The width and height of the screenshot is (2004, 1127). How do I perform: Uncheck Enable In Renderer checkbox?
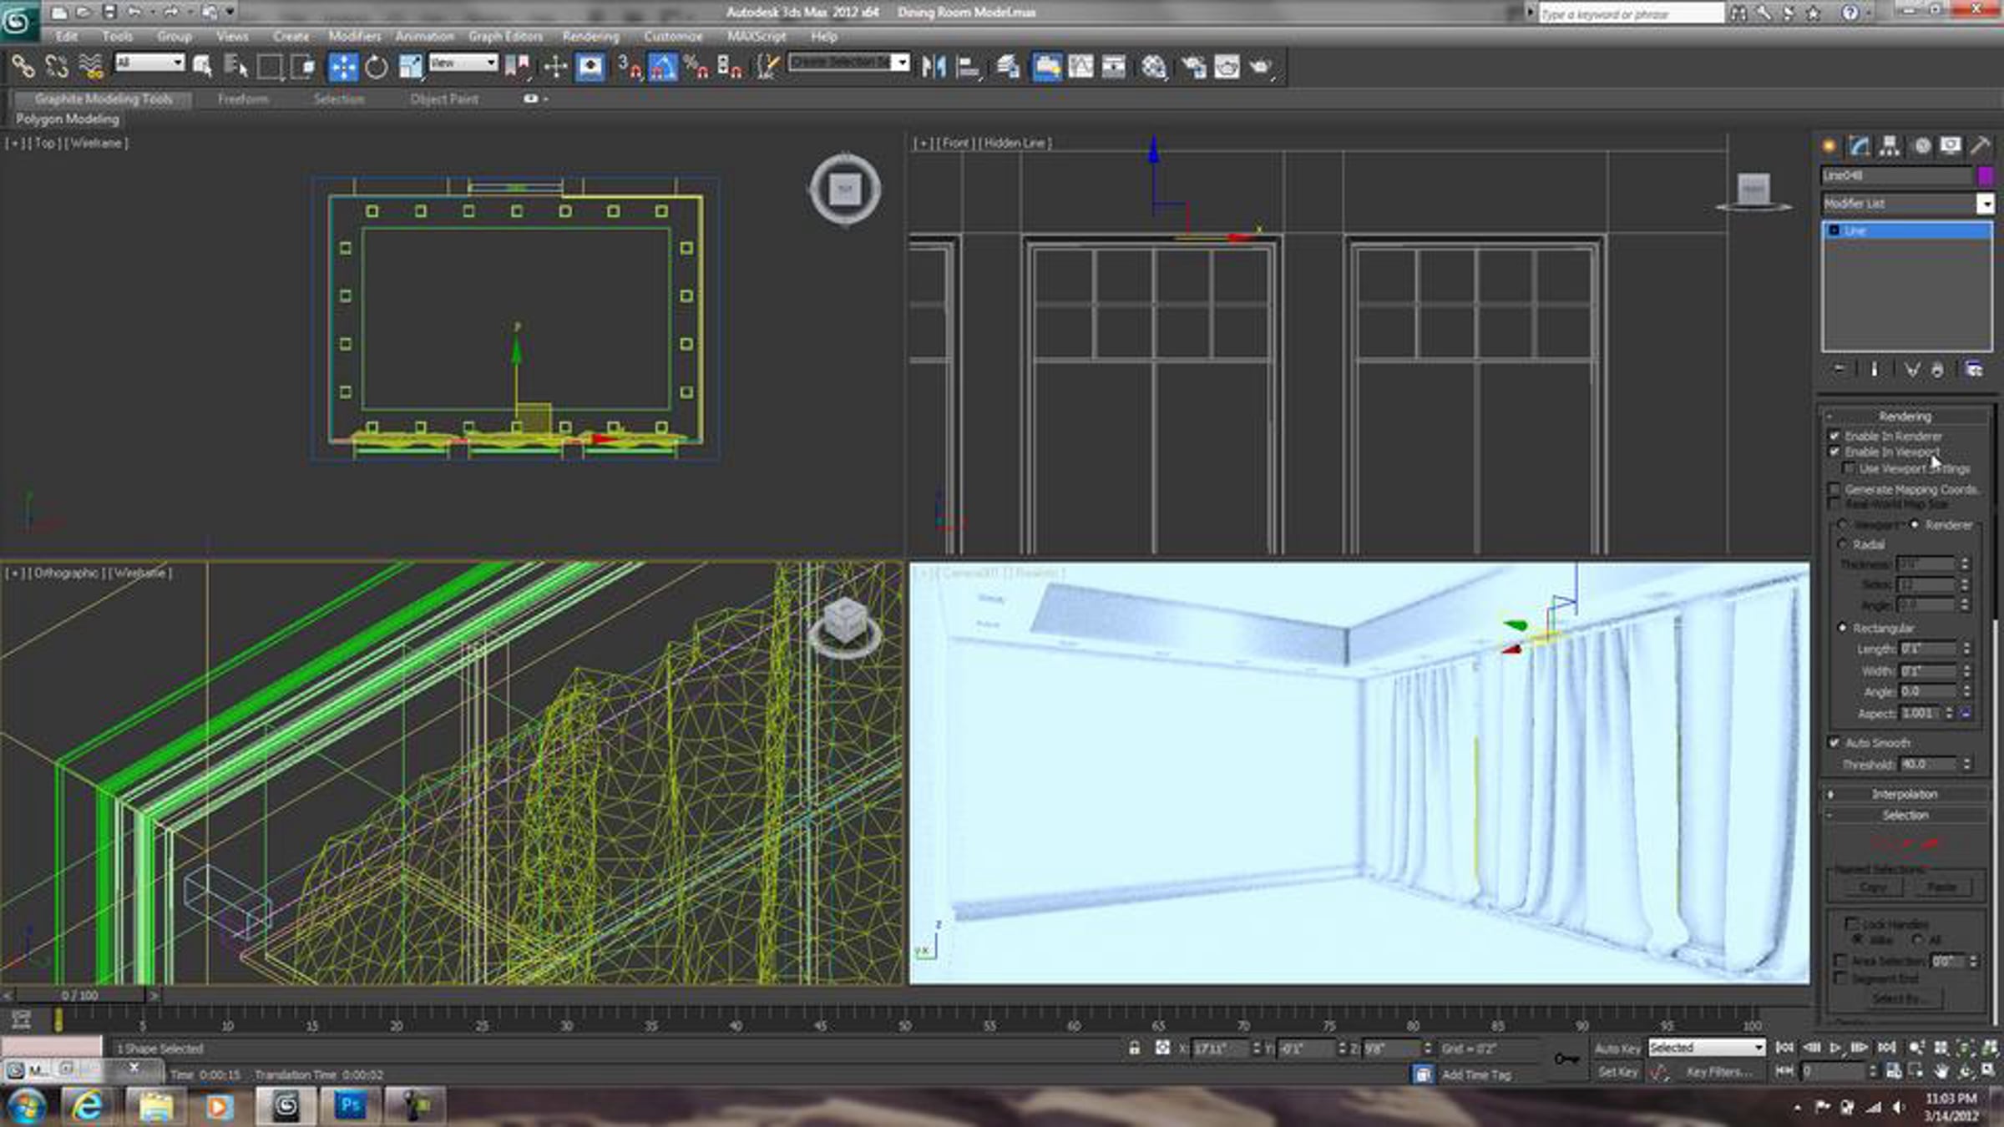1834,436
